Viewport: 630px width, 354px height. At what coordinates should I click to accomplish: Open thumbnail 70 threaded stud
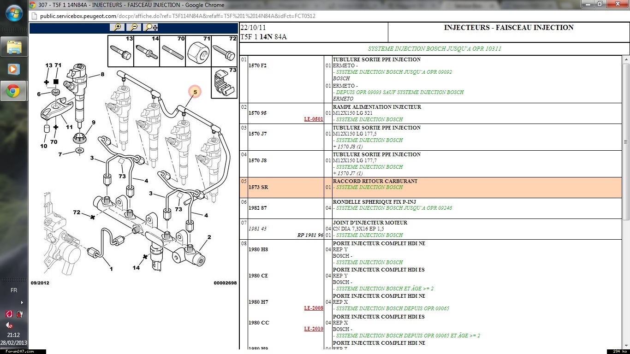[x=172, y=51]
